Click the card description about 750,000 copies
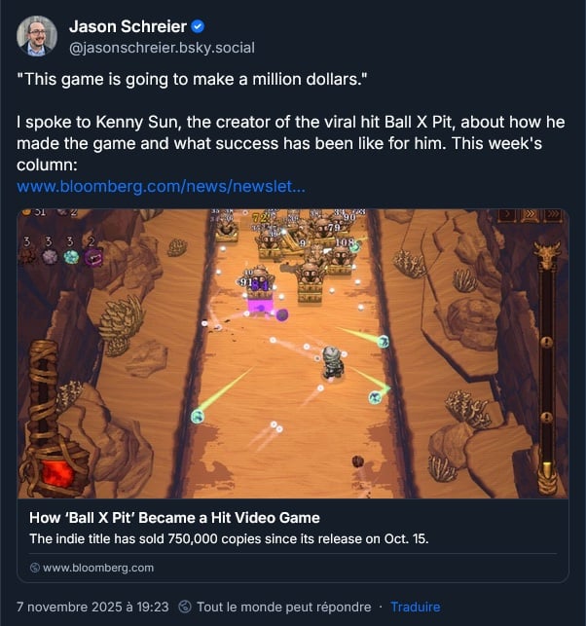Screen dimensions: 586x626 point(229,539)
